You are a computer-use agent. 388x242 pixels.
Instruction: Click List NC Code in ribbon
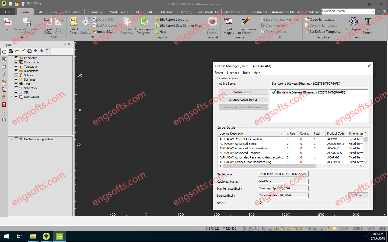[x=104, y=26]
